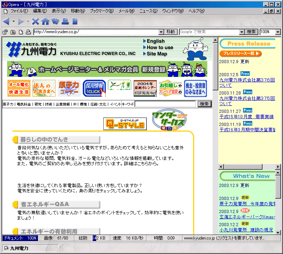Viewport: 283px width, 254px height.
Task: Click the 移動 go button
Action: pyautogui.click(x=171, y=32)
